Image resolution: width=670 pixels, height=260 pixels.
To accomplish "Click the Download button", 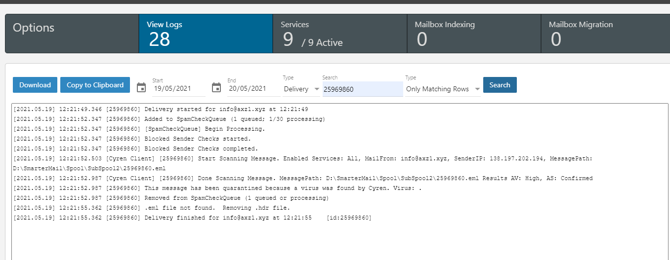I will point(35,85).
